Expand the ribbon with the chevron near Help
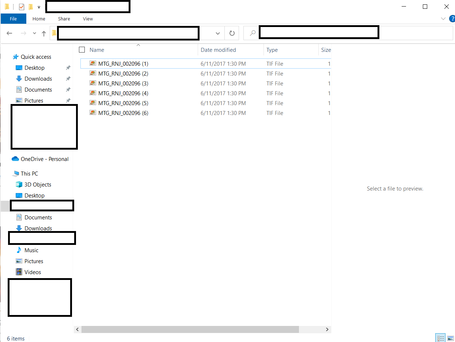The width and height of the screenshot is (455, 342). coord(443,19)
